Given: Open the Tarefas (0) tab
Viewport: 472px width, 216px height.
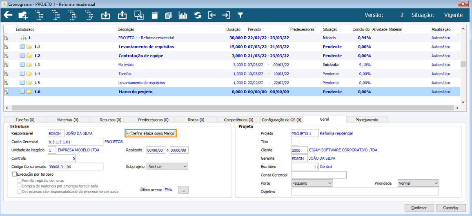Looking at the screenshot, I should (25, 120).
